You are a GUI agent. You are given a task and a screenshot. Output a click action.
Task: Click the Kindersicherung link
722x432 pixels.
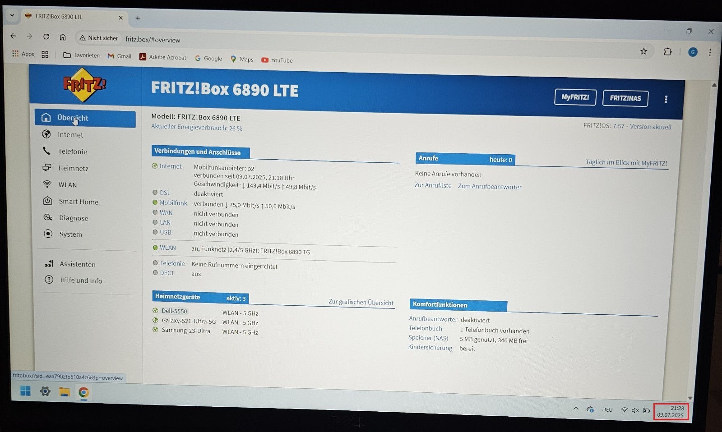pyautogui.click(x=430, y=347)
